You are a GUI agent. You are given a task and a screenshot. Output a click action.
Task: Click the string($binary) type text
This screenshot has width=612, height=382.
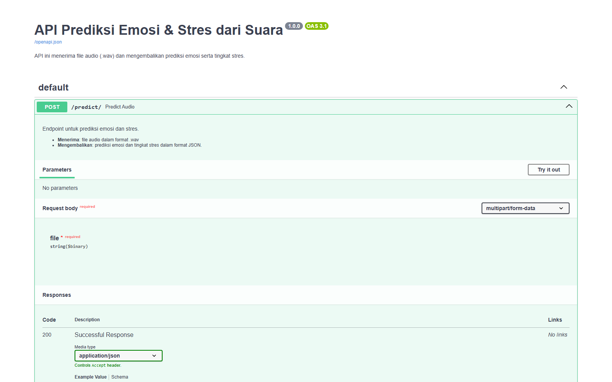tap(69, 246)
